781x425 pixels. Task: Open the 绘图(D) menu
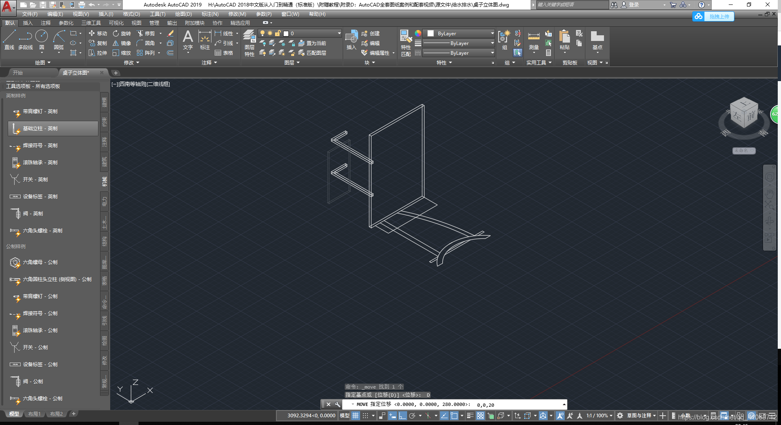184,14
